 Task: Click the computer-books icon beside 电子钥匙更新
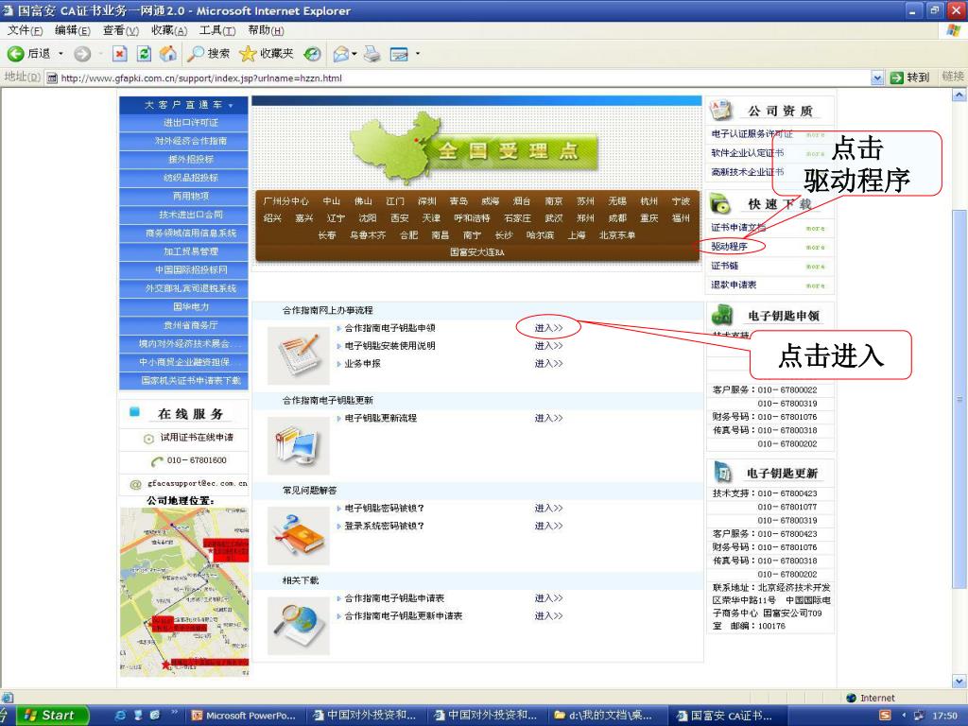[x=298, y=446]
